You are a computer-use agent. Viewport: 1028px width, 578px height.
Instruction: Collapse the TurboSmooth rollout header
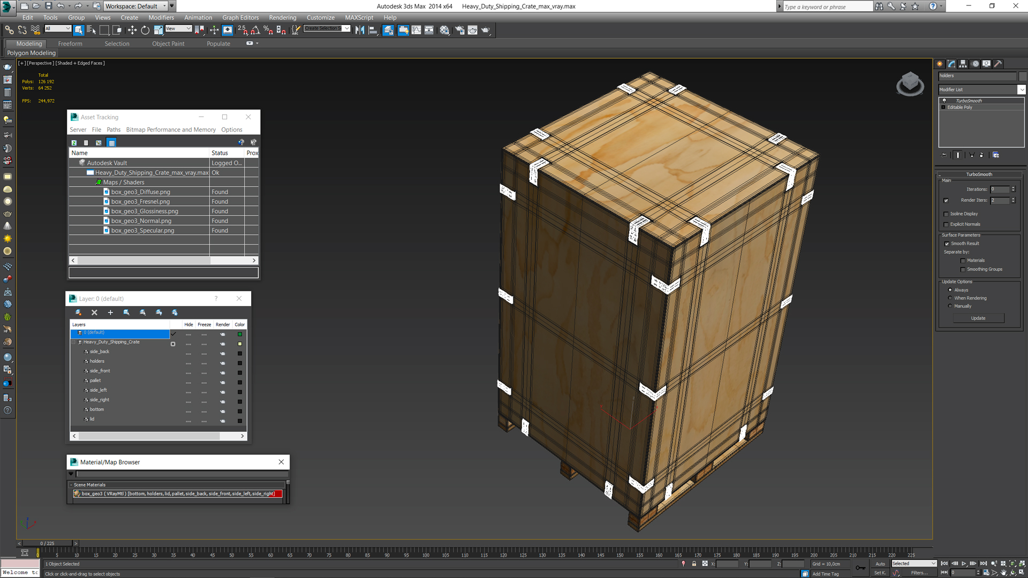[979, 174]
